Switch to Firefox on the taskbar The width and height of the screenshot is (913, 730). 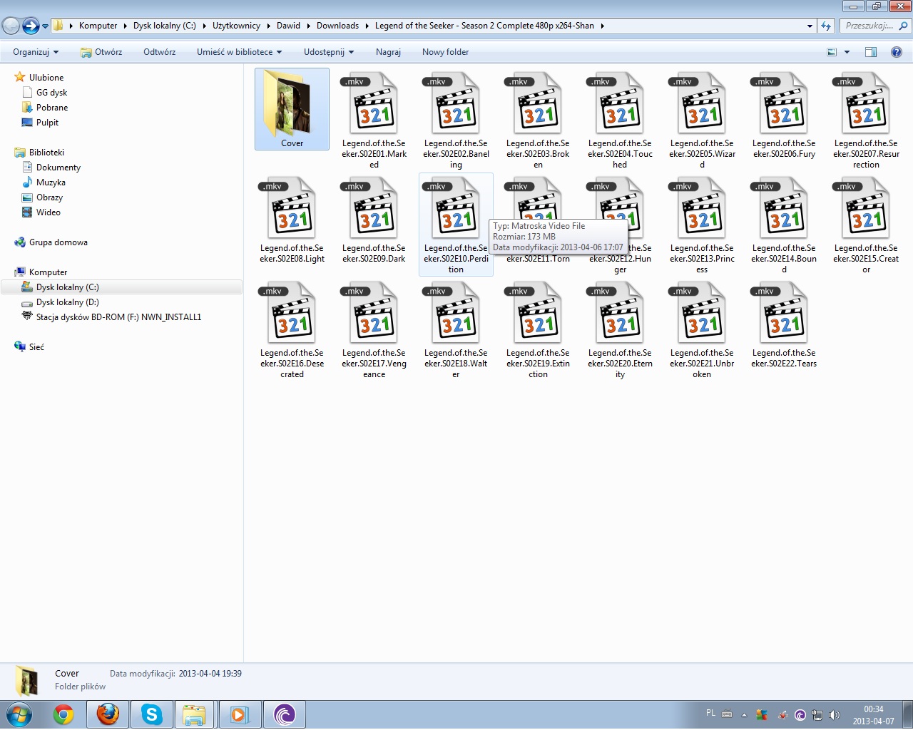click(108, 714)
